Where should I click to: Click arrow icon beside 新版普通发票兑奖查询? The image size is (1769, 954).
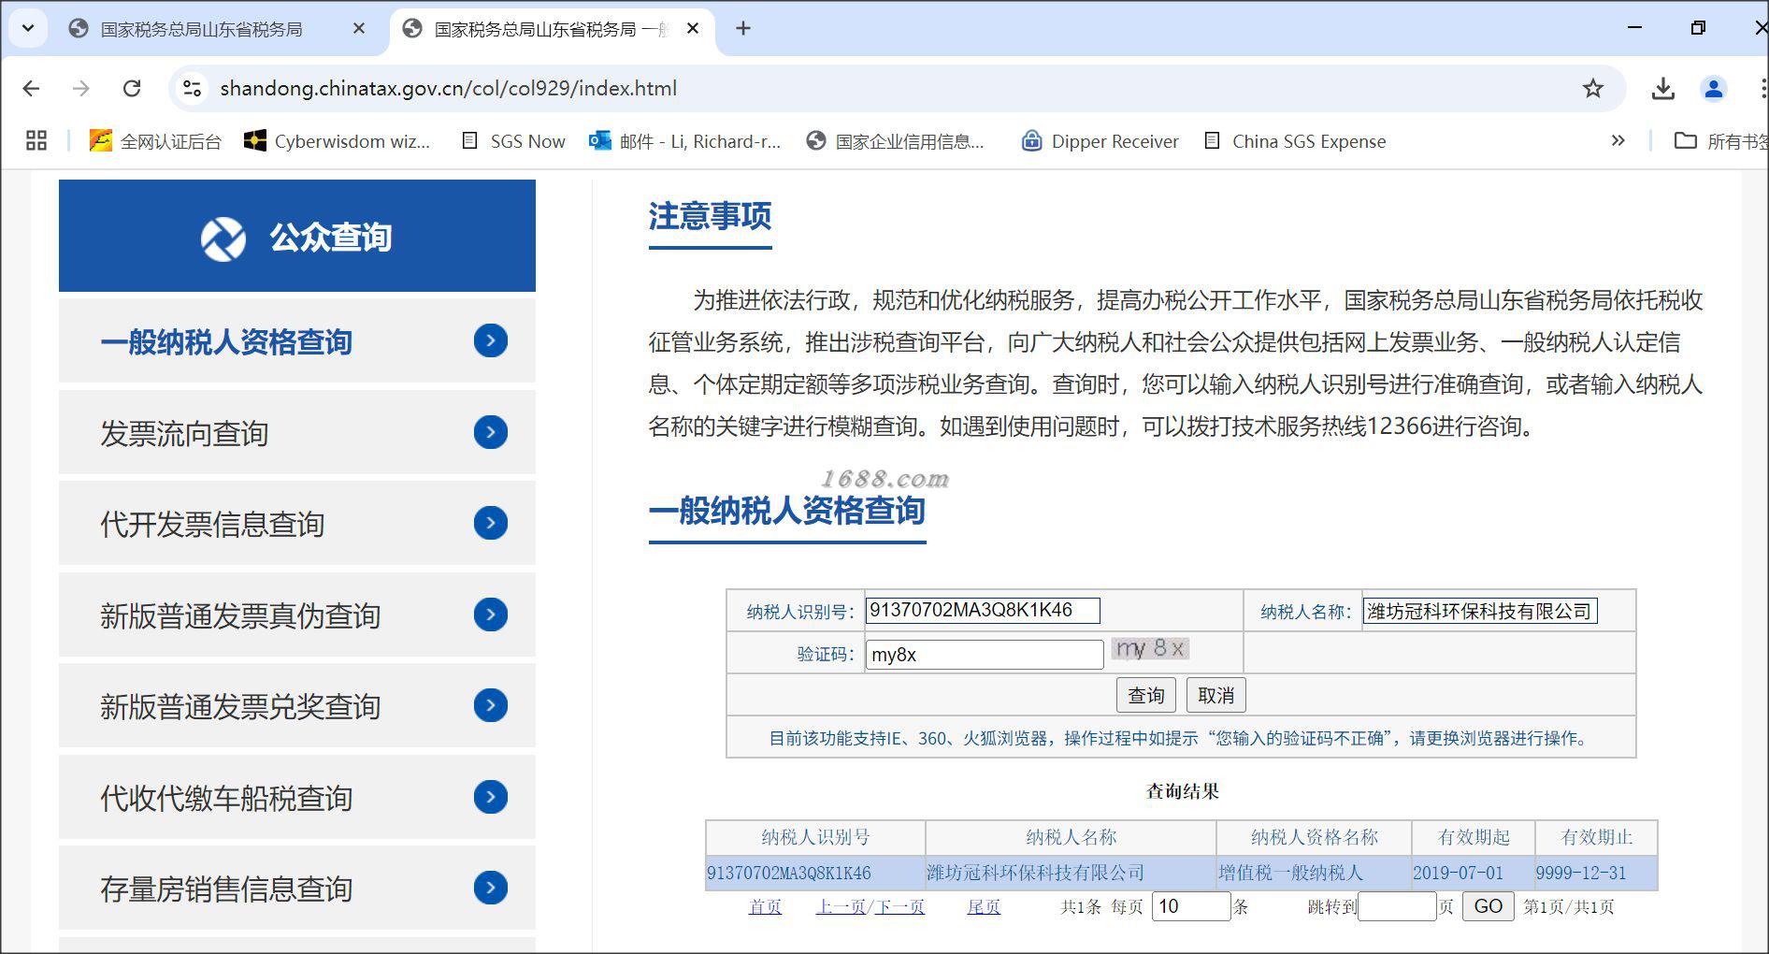coord(491,705)
